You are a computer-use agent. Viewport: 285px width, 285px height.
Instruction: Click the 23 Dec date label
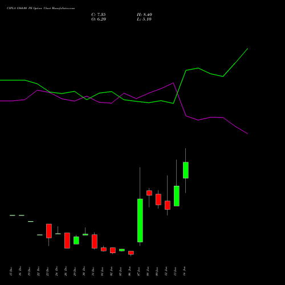coord(47,271)
